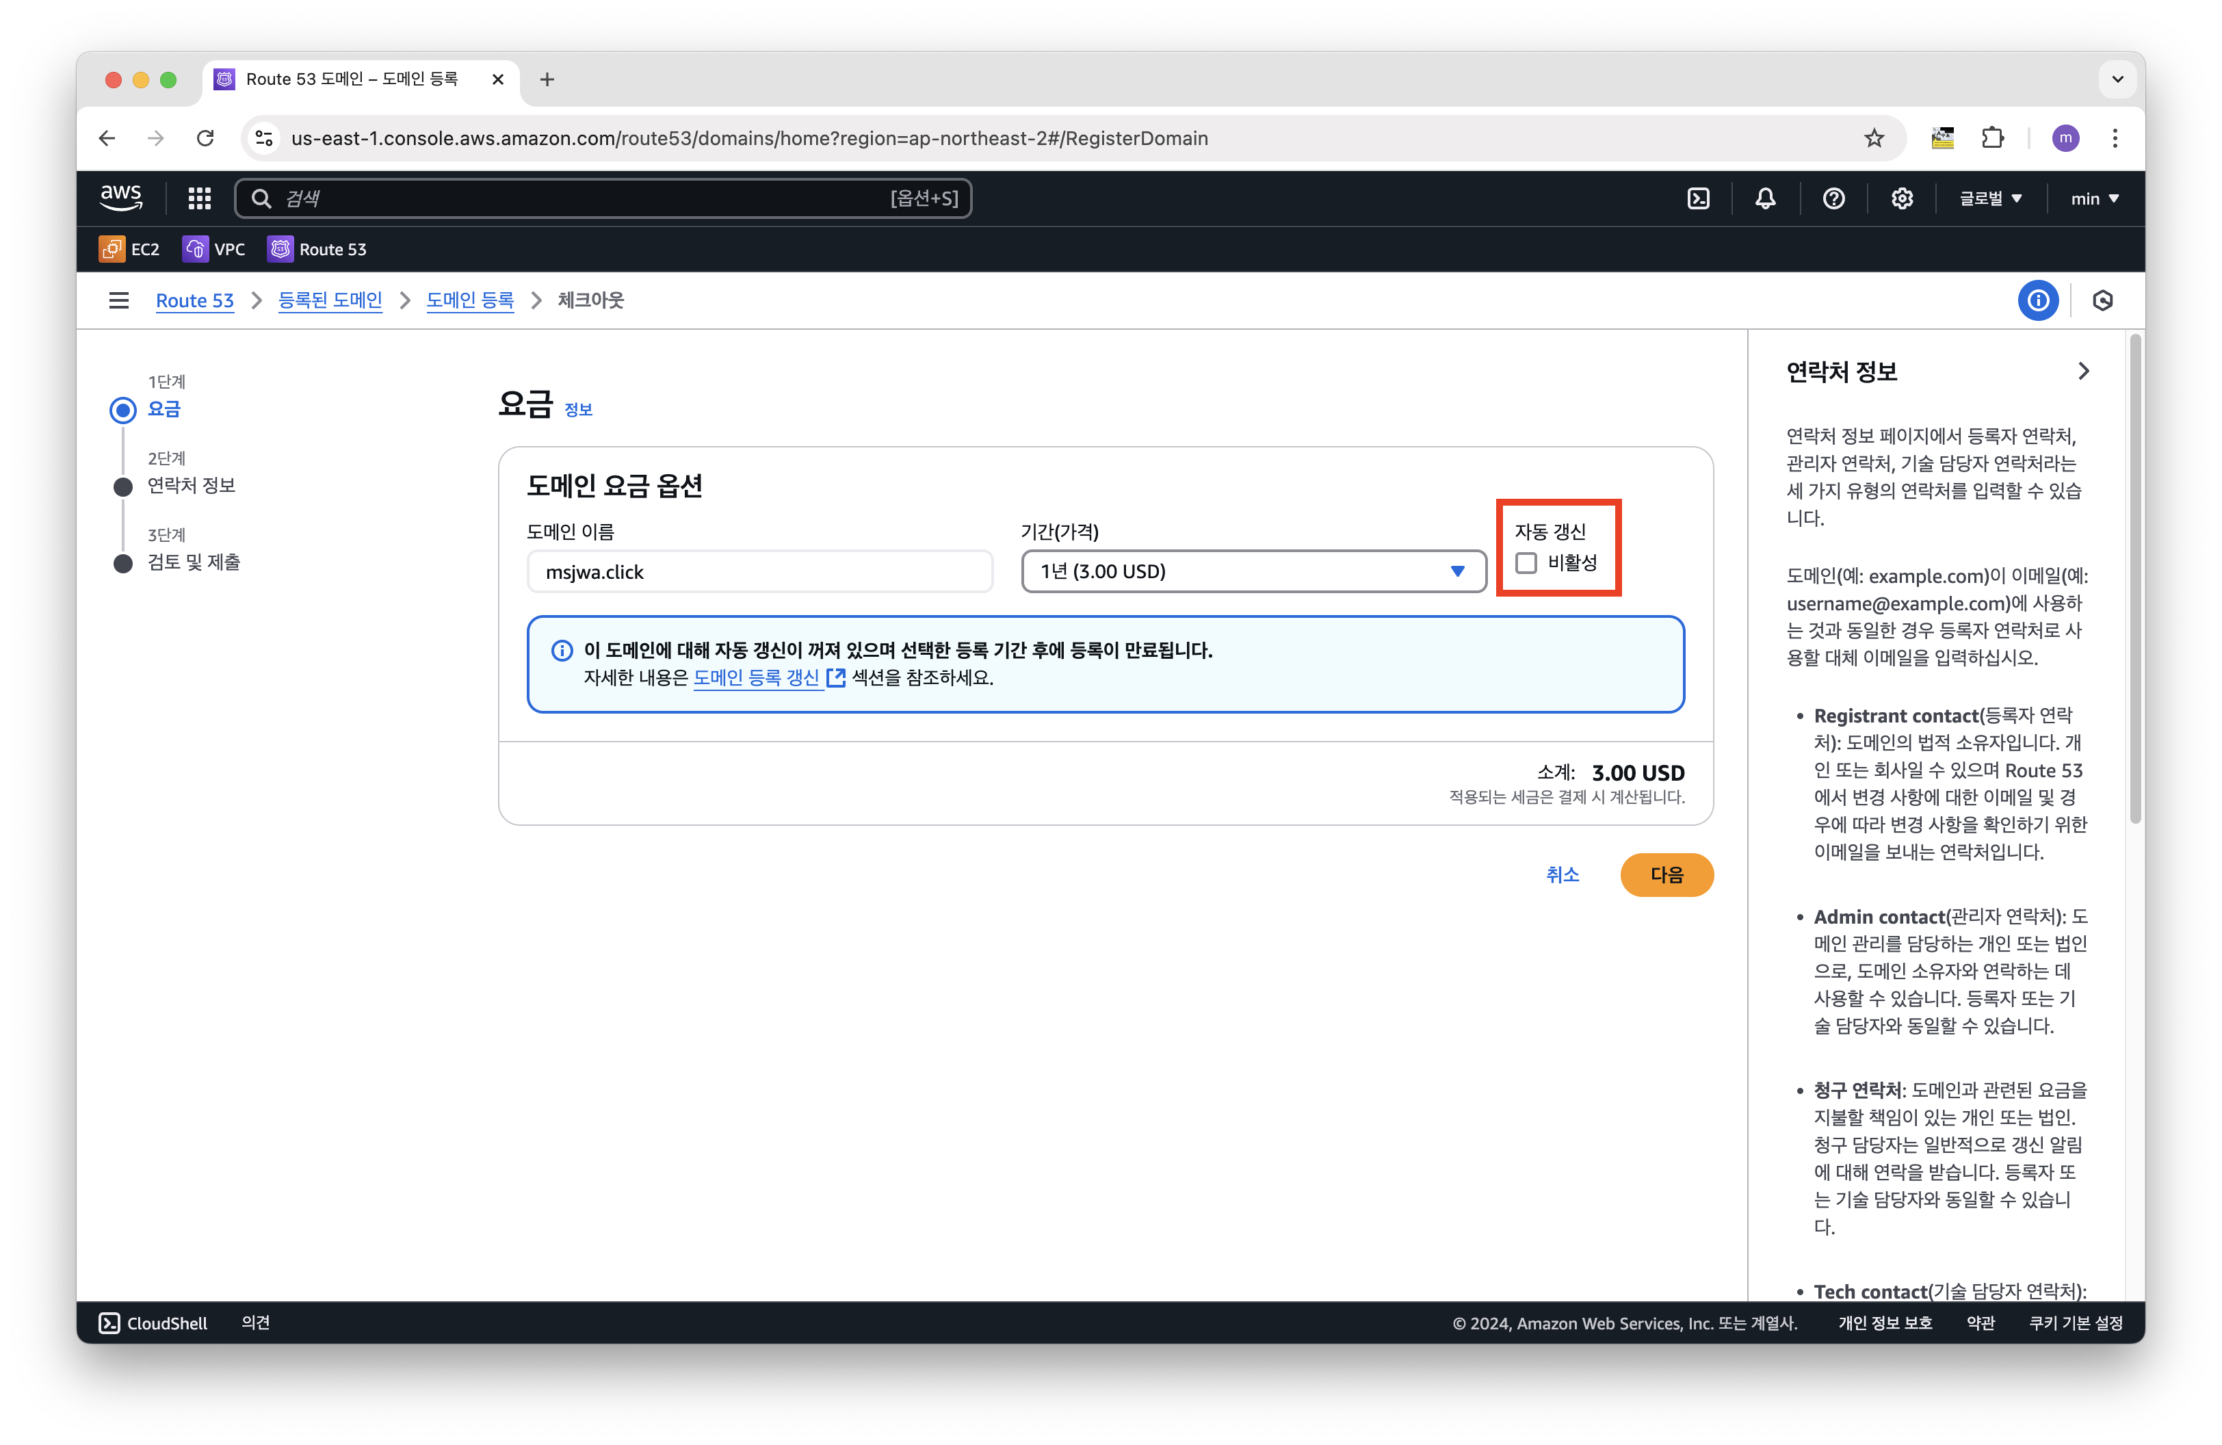Open the EC2 shortcut in favorites bar
This screenshot has width=2222, height=1445.
(x=130, y=249)
